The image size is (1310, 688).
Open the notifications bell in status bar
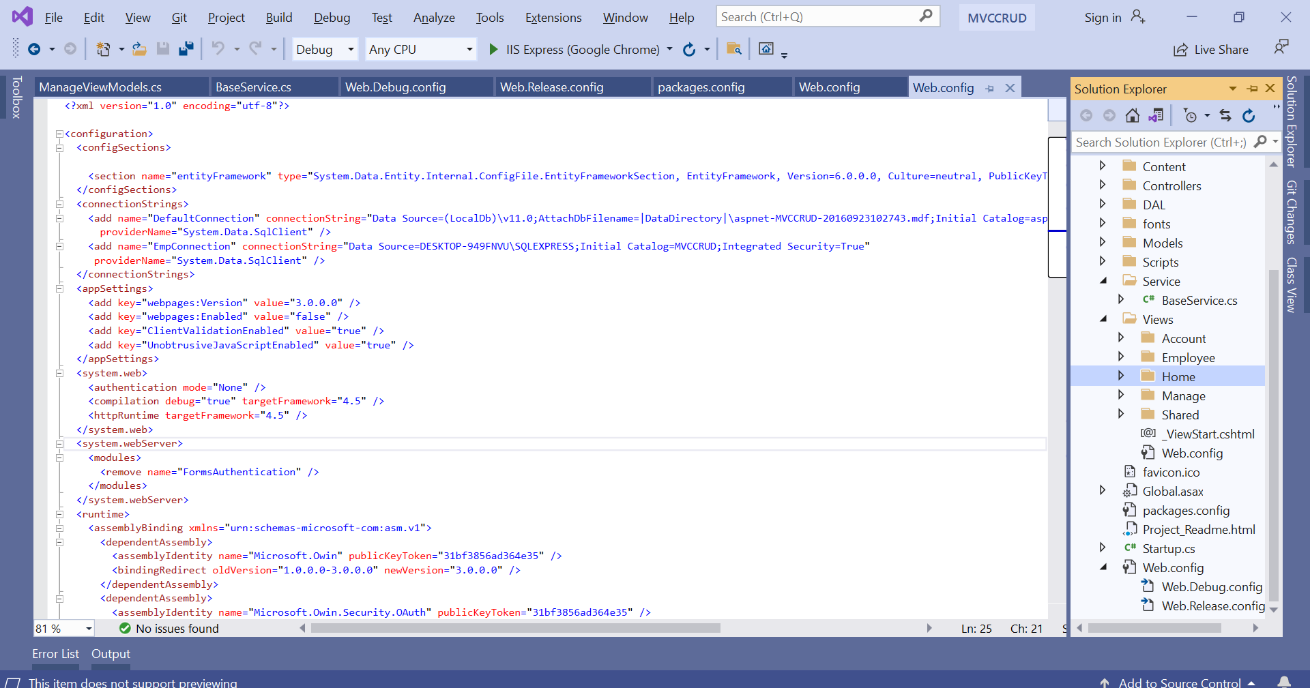click(x=1283, y=682)
